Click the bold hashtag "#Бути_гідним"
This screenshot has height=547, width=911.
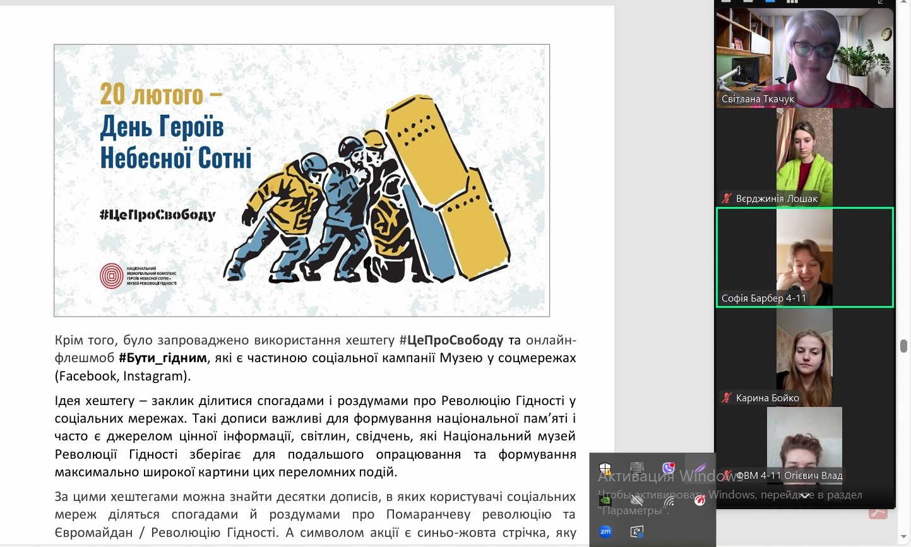click(x=163, y=358)
